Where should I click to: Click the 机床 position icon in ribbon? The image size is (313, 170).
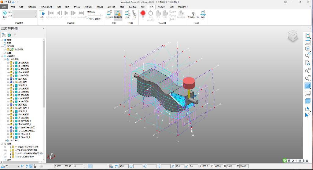pyautogui.click(x=127, y=13)
